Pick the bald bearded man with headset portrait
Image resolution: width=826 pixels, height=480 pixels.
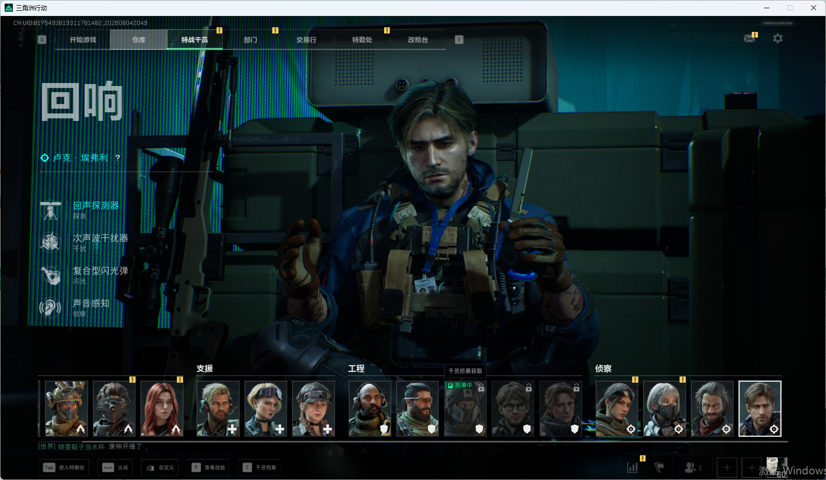click(370, 409)
